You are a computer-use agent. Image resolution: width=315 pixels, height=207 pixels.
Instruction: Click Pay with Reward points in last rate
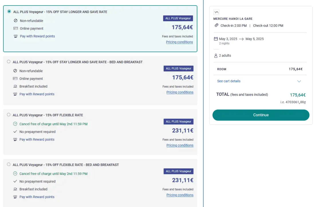click(37, 197)
